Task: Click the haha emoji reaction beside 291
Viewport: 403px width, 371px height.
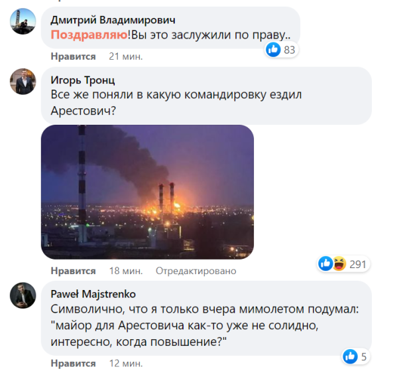Action: 337,264
